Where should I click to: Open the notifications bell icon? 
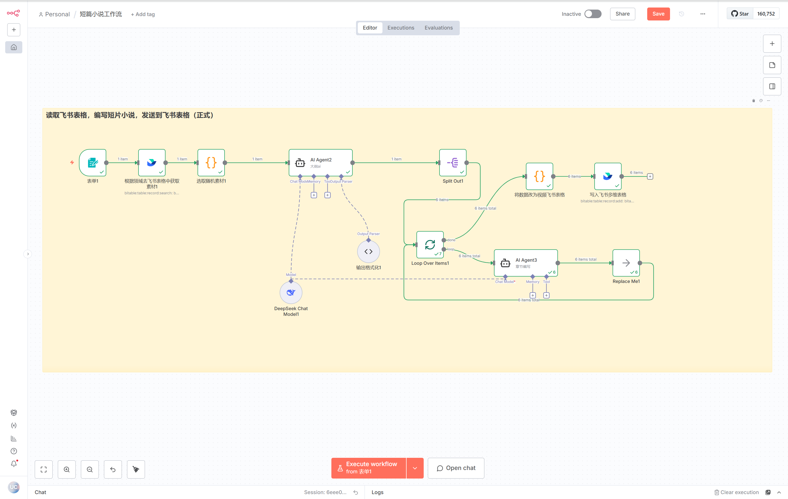tap(14, 464)
